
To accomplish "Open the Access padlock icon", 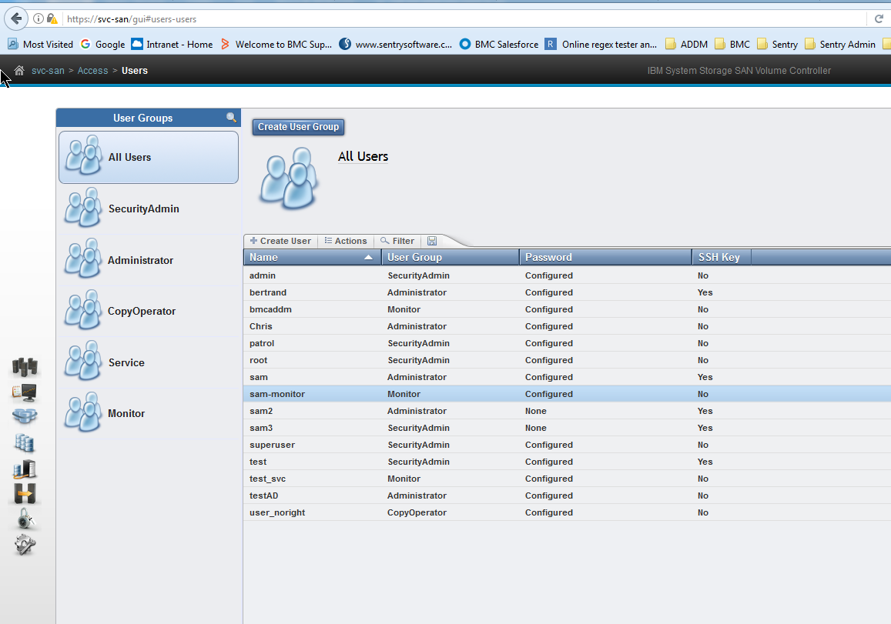I will coord(25,519).
